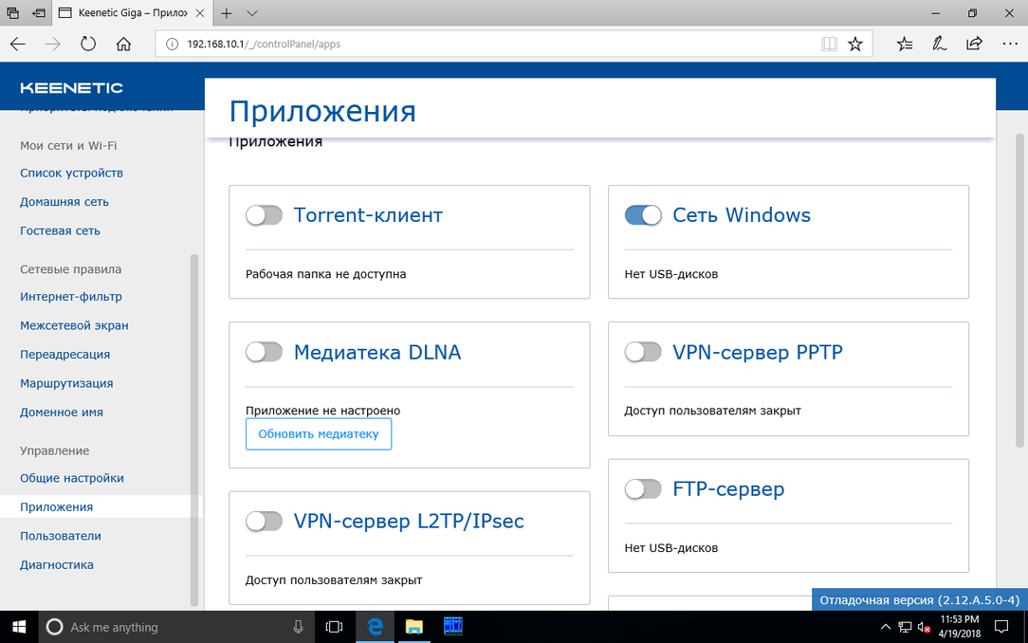Open the FTP-сервер settings link
1028x643 pixels.
(x=728, y=489)
